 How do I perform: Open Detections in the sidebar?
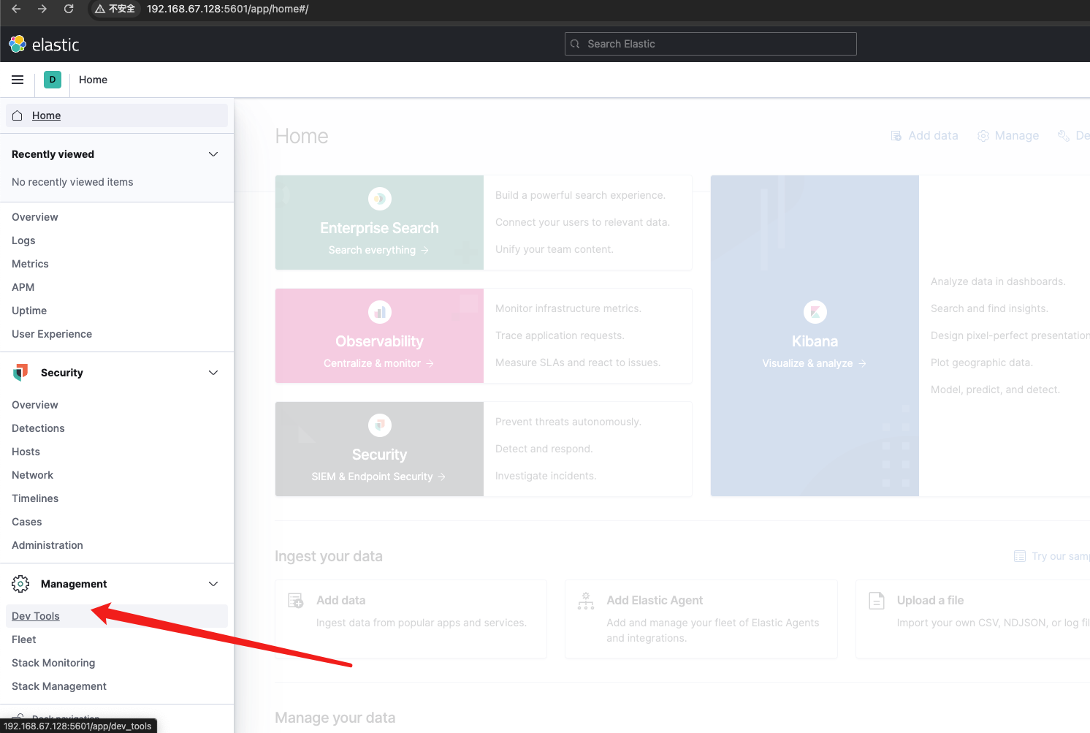(x=38, y=428)
